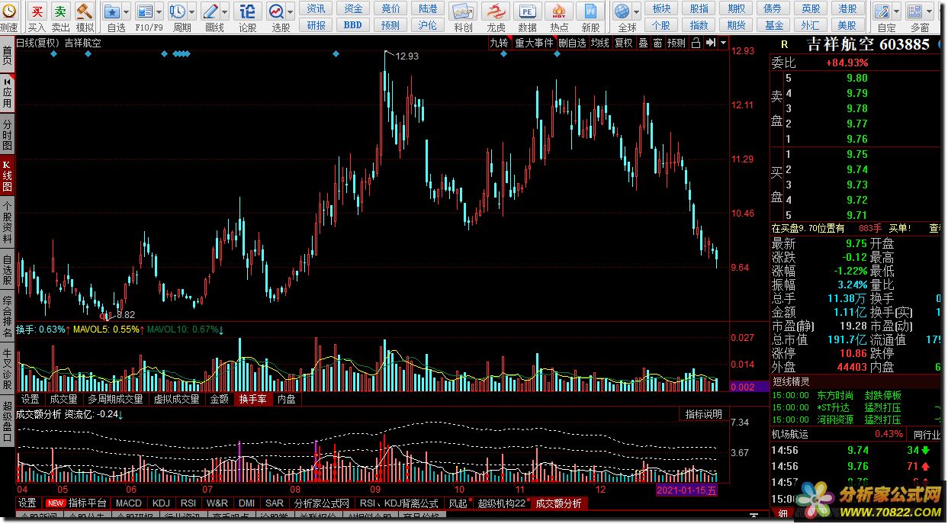Click the lock icon in chart header
Screen dimensions: 948x524
click(696, 43)
